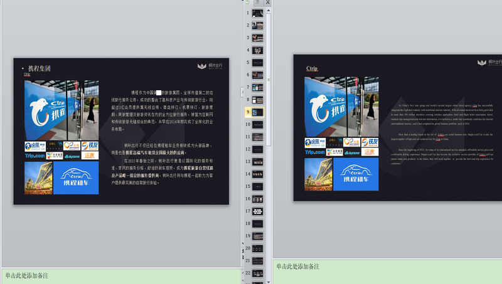
Task: Select slide 18 thumbnail
Action: [257, 224]
